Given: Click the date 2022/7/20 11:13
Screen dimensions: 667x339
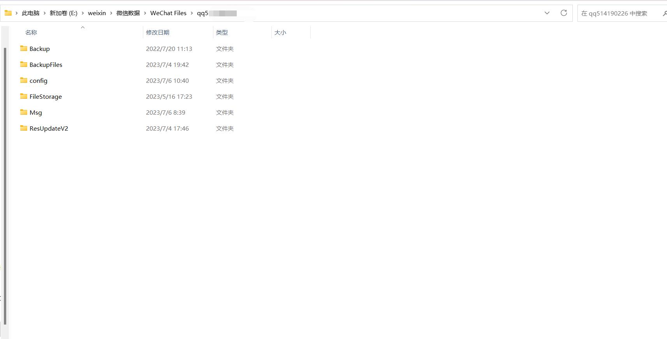Looking at the screenshot, I should tap(169, 49).
